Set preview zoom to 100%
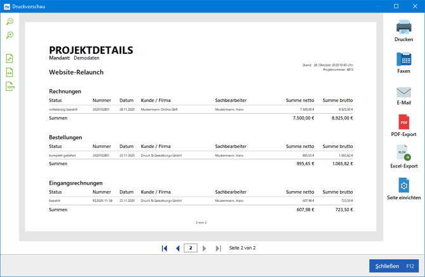 coord(10,87)
